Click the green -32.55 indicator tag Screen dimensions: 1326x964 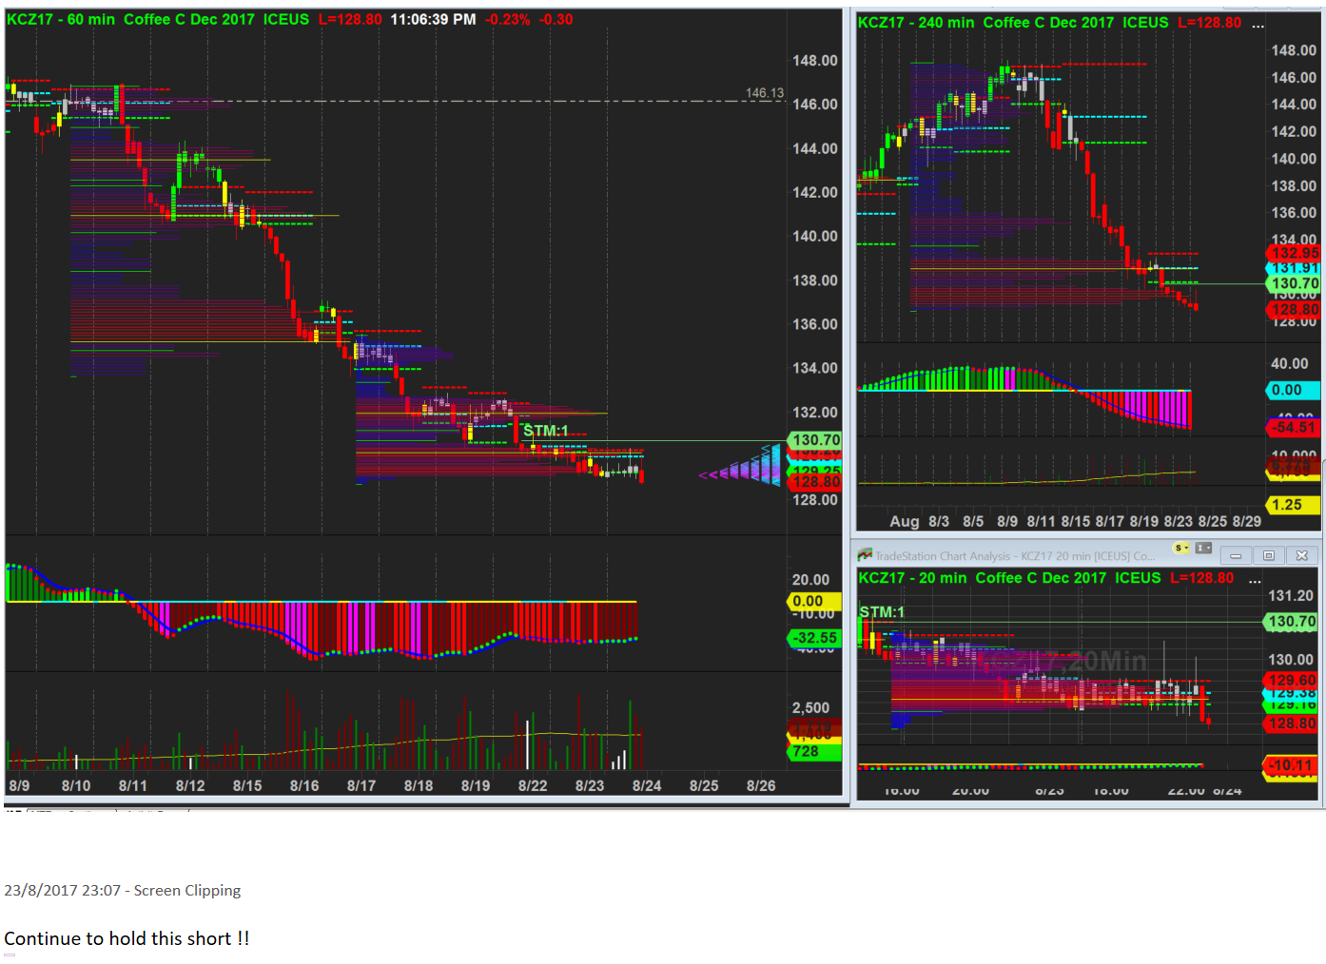(x=815, y=638)
